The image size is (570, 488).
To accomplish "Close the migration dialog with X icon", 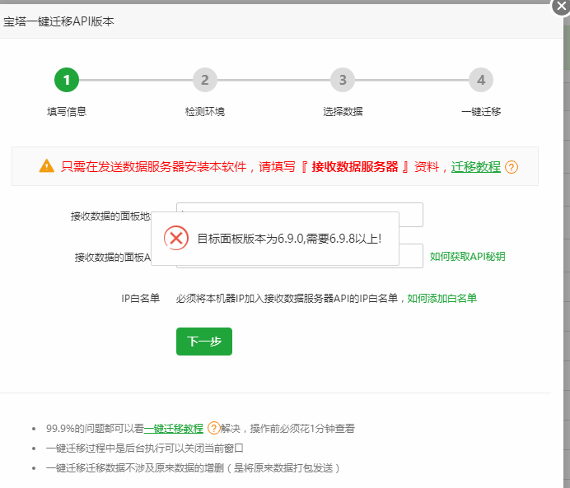I will (x=562, y=7).
